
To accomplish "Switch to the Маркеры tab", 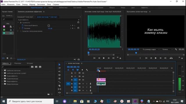I will click(17, 63).
